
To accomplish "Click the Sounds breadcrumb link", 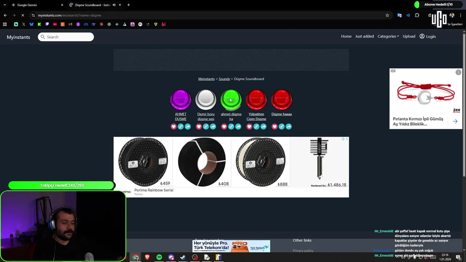I will (224, 79).
